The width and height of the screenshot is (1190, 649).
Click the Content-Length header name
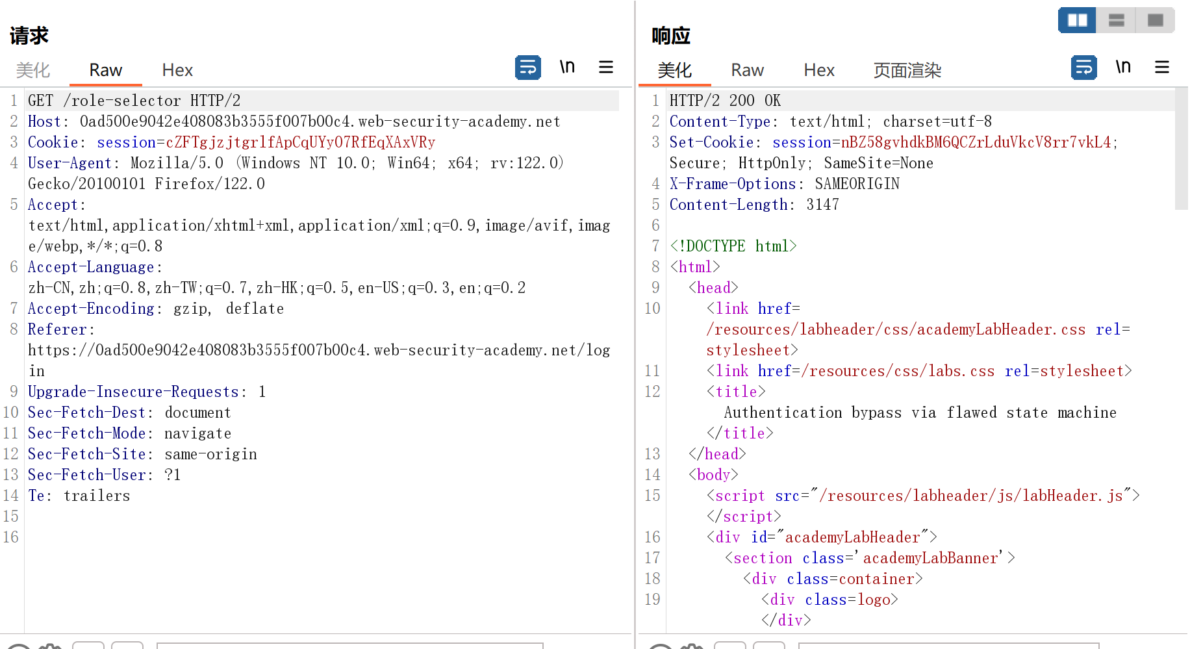click(729, 205)
